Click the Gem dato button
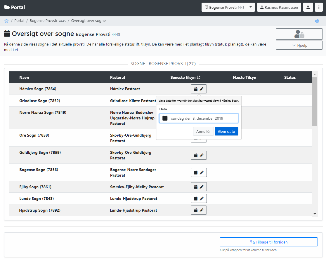The width and height of the screenshot is (326, 261). 226,131
